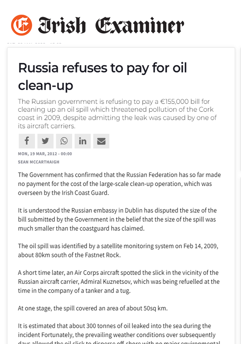Click paragraph beginning 'A short time later'
241x344 pixels.
[x=119, y=281]
